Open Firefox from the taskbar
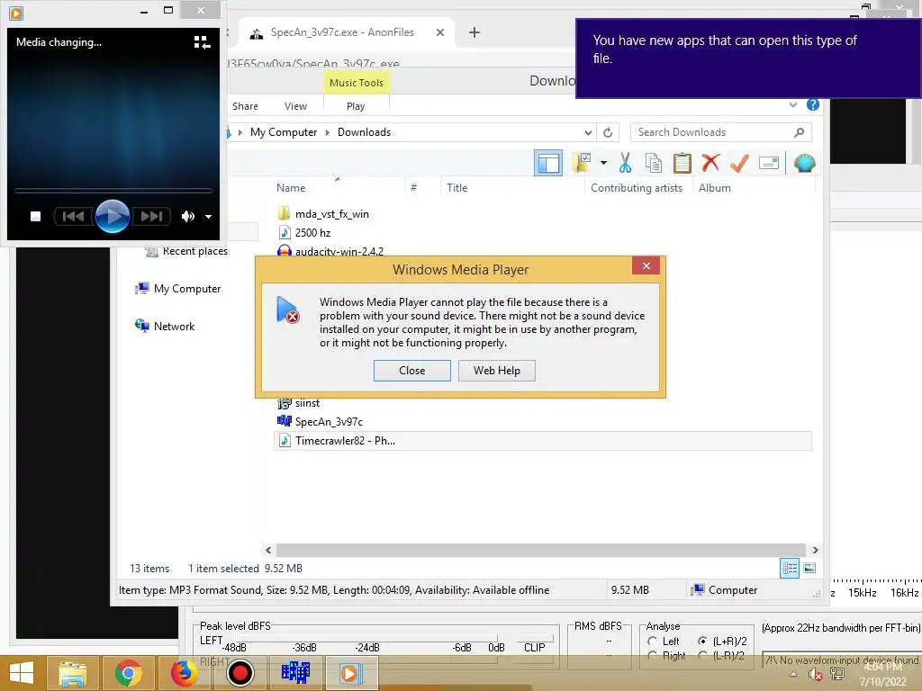This screenshot has height=691, width=922. pos(184,673)
